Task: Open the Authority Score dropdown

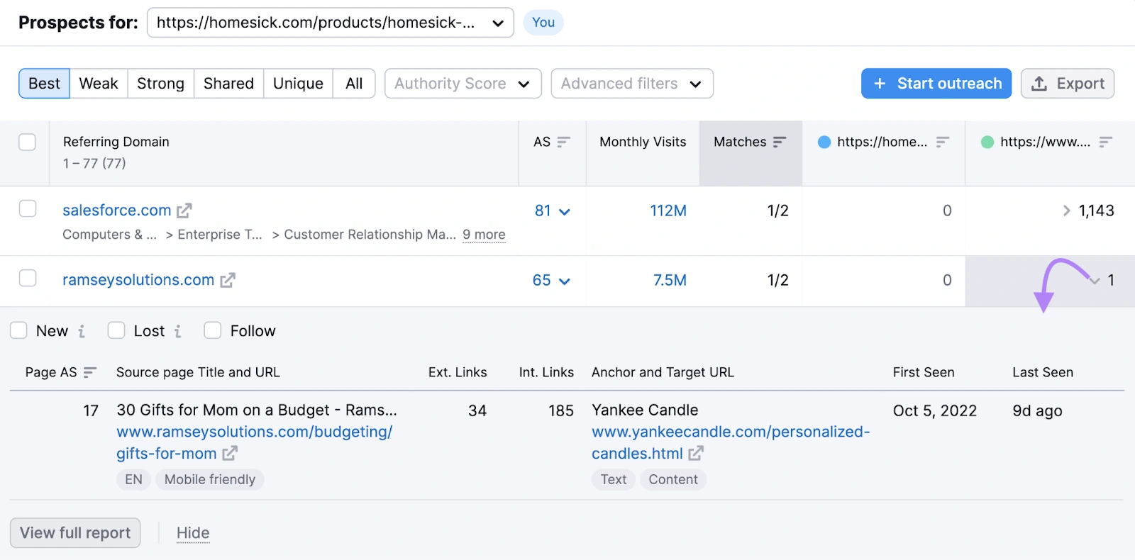Action: (463, 84)
